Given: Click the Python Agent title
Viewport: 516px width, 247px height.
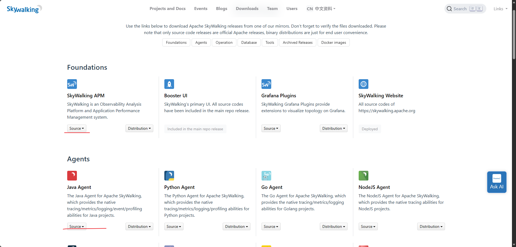Looking at the screenshot, I should [x=179, y=187].
